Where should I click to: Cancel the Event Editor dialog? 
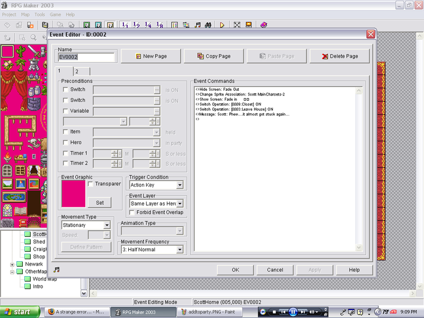click(x=275, y=270)
